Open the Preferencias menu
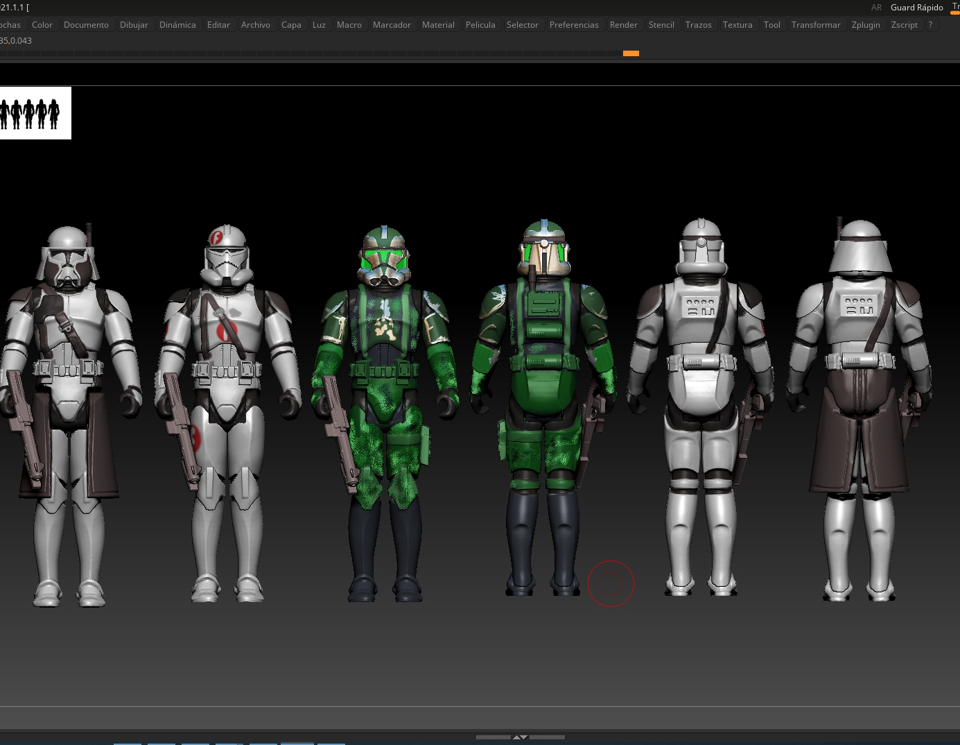This screenshot has height=745, width=960. click(x=573, y=24)
